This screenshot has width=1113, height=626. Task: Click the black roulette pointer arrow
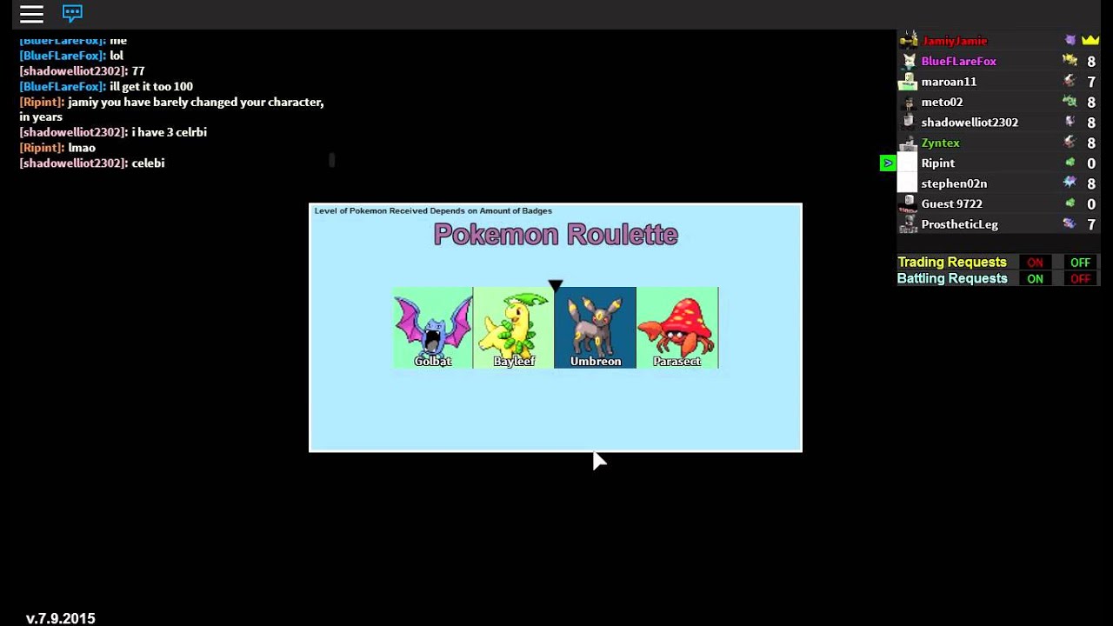point(556,285)
